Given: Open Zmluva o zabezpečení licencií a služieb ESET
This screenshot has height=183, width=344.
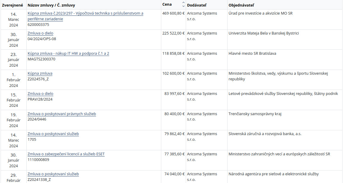Looking at the screenshot, I should 66,154.
